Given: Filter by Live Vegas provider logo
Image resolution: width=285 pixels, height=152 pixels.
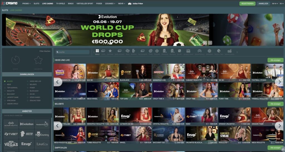Looking at the screenshot, I should (x=11, y=144).
